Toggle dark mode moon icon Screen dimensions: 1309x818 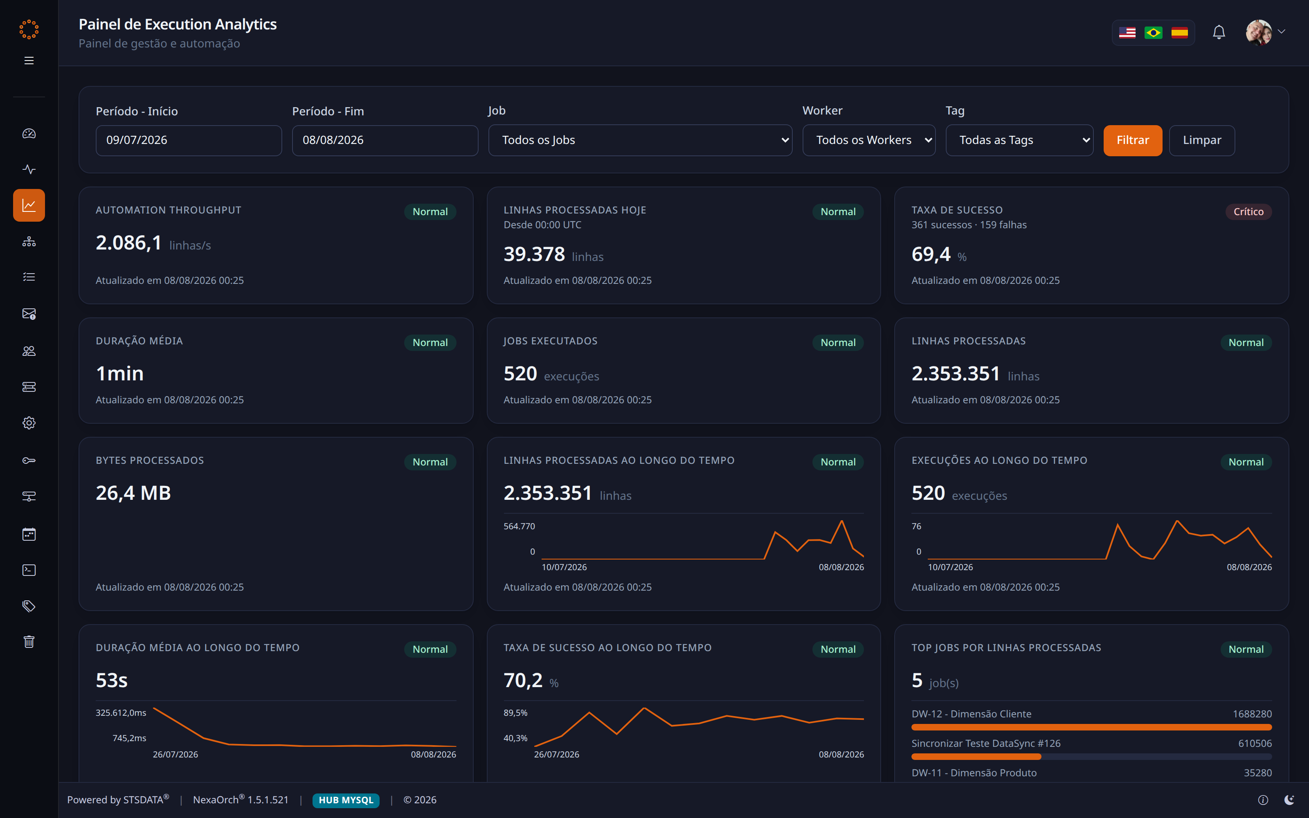pos(1289,800)
